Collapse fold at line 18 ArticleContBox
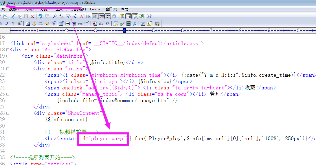This screenshot has height=165, width=316. click(8, 50)
